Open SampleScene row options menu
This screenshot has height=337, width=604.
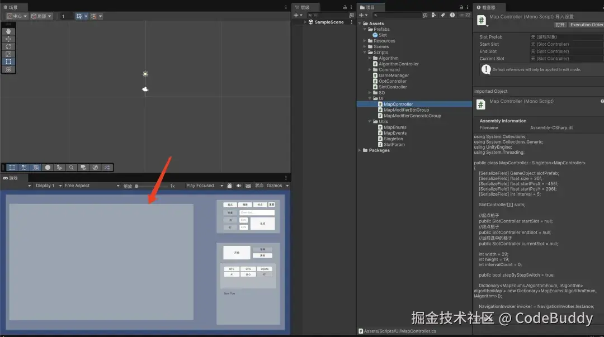coord(351,22)
